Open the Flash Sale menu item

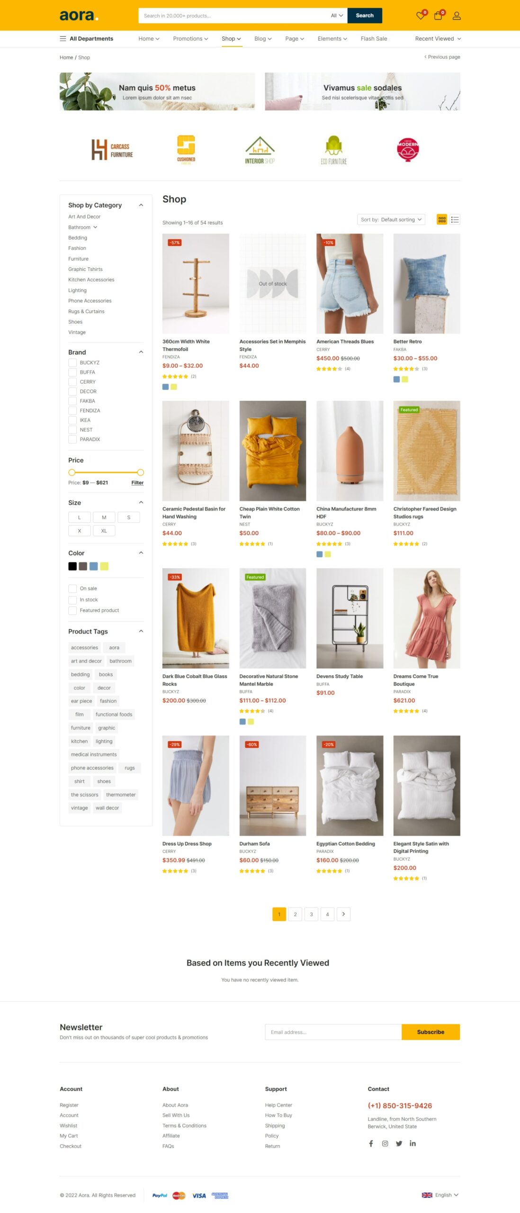(x=374, y=39)
